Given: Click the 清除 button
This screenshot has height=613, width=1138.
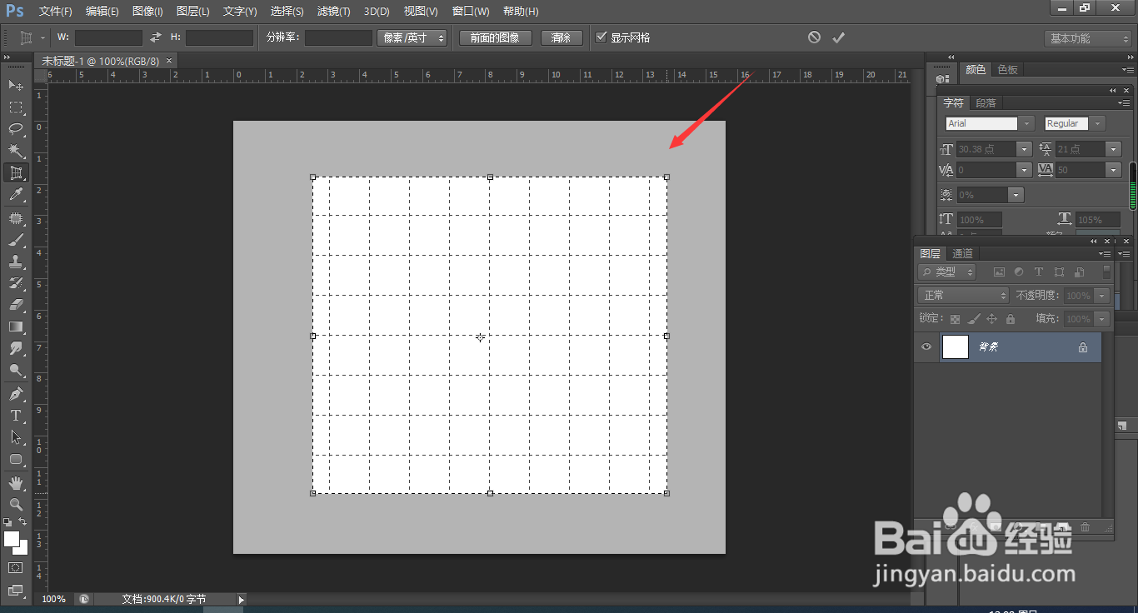Looking at the screenshot, I should pyautogui.click(x=562, y=37).
